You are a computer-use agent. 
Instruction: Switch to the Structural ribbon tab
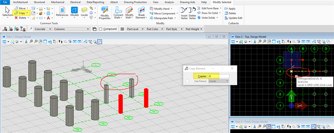[x=39, y=2]
